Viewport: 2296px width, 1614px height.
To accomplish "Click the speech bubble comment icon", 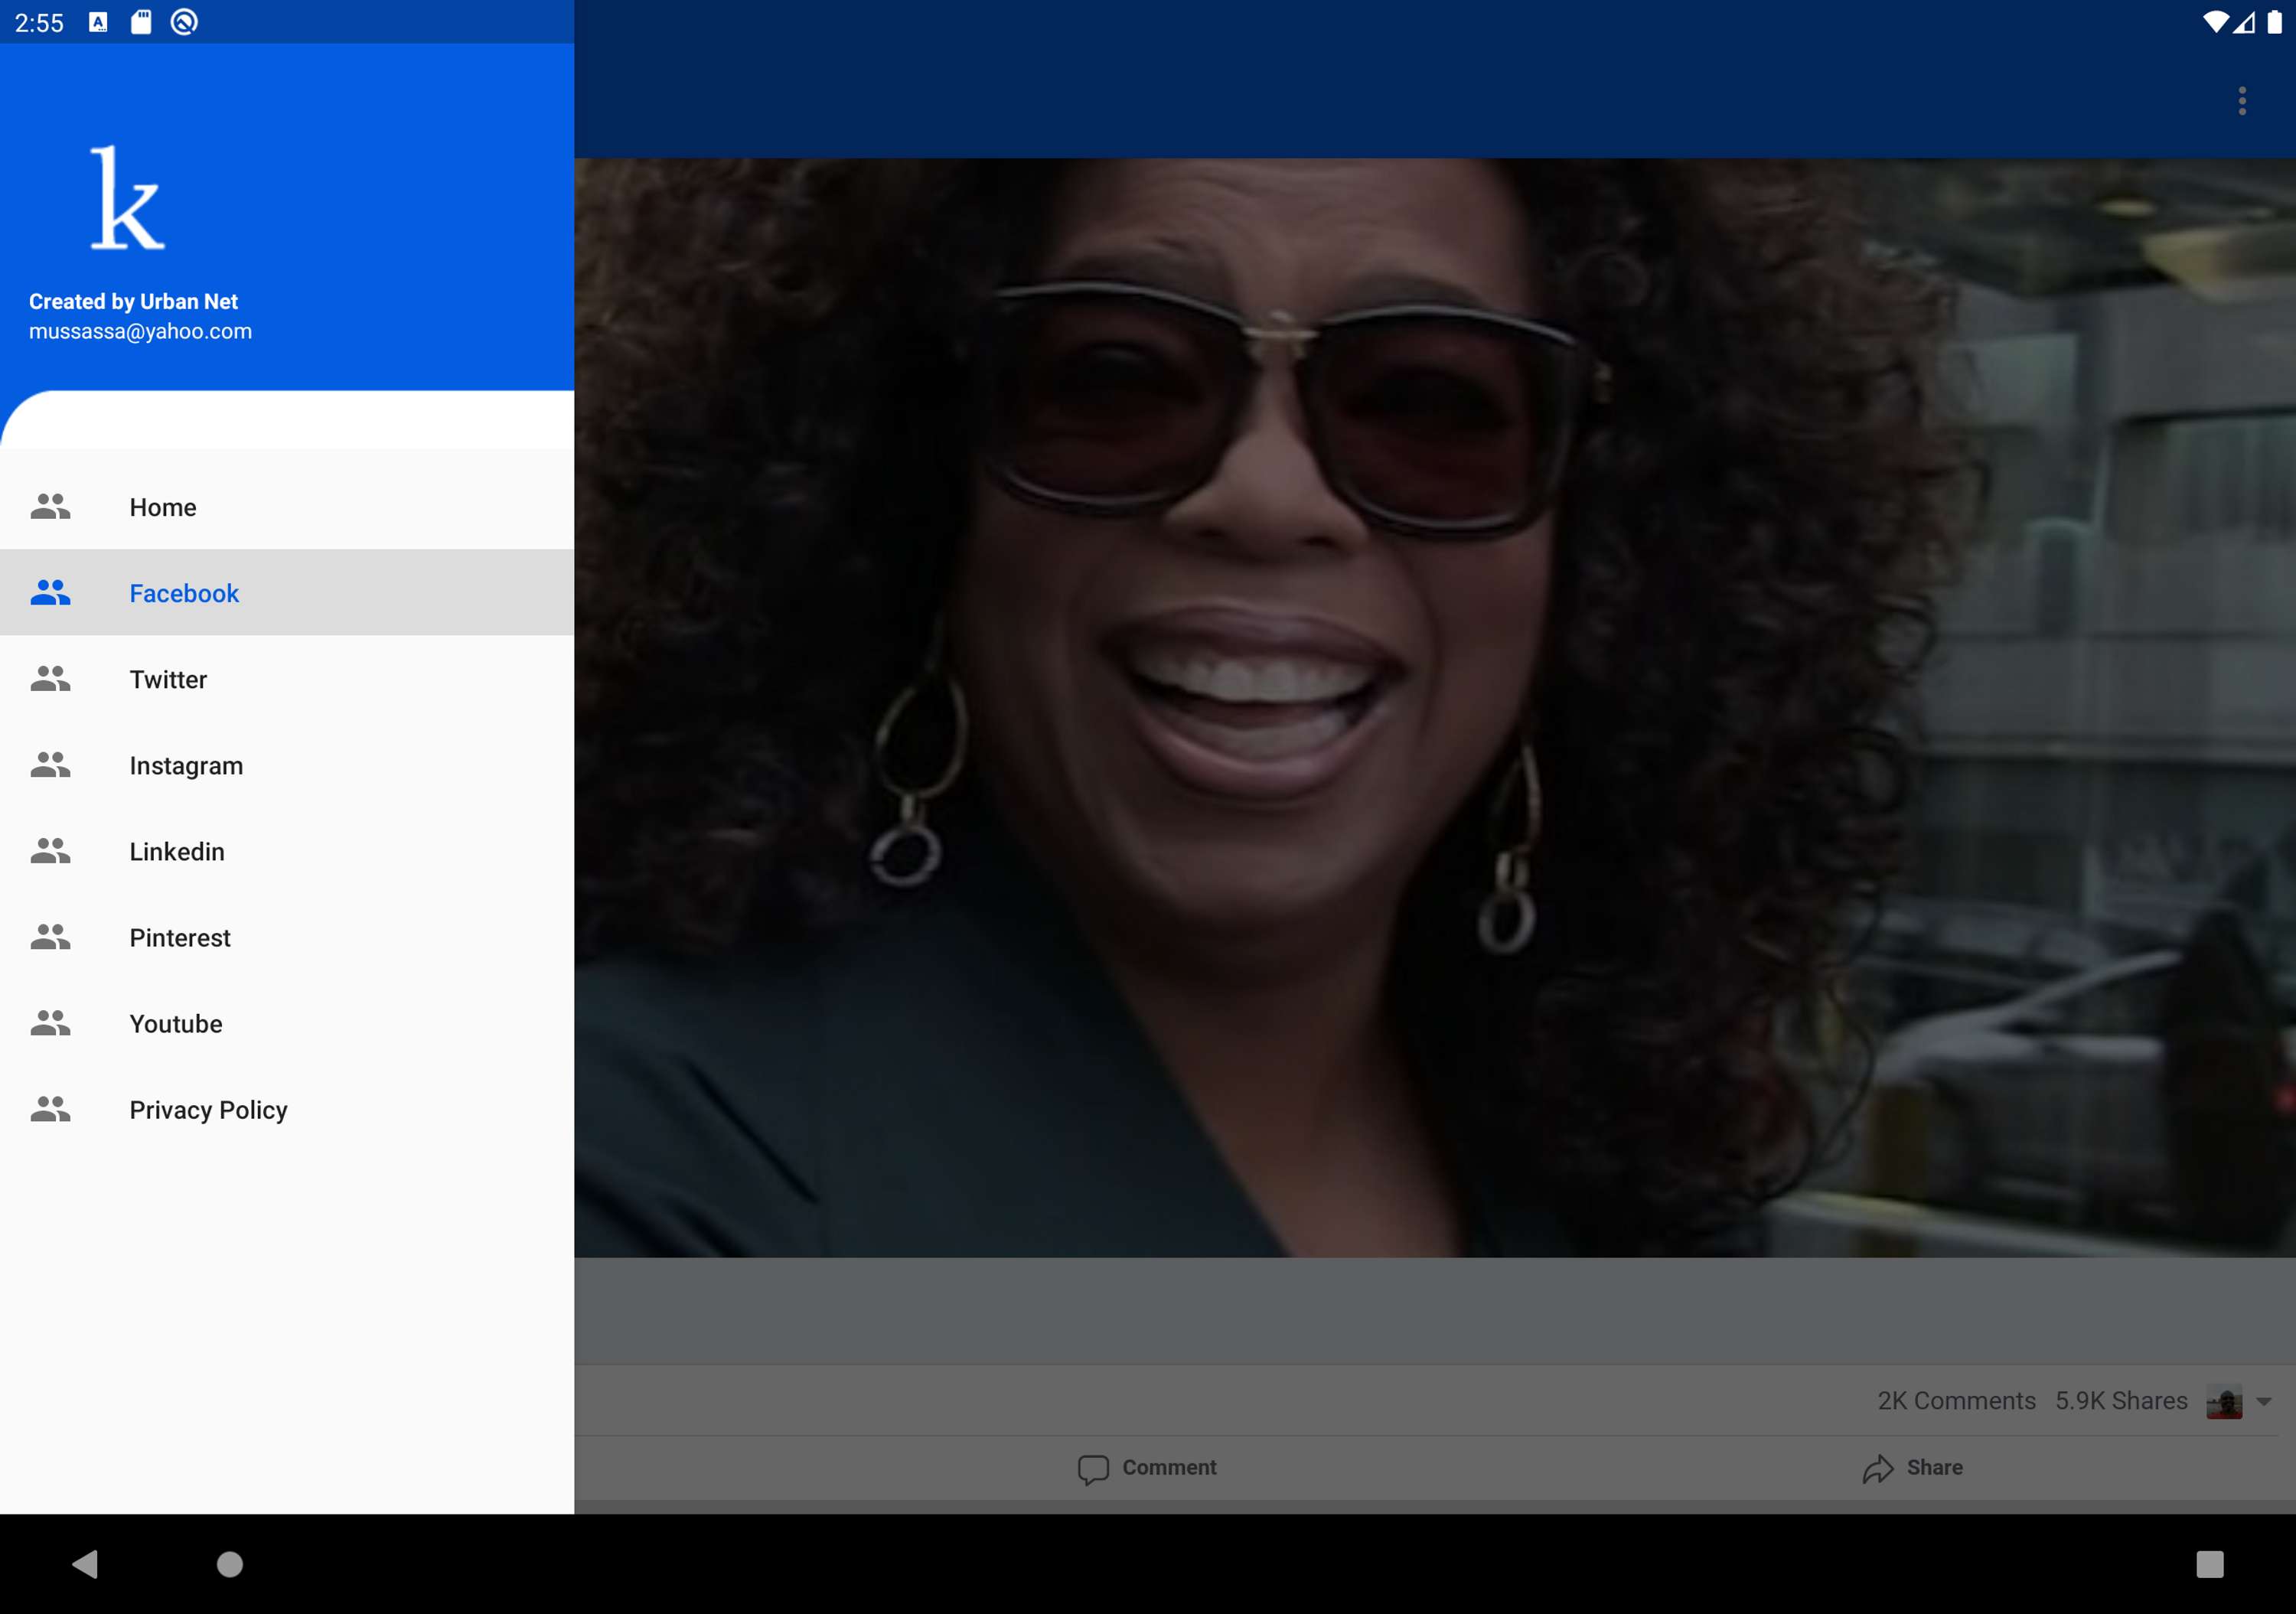I will (x=1093, y=1469).
